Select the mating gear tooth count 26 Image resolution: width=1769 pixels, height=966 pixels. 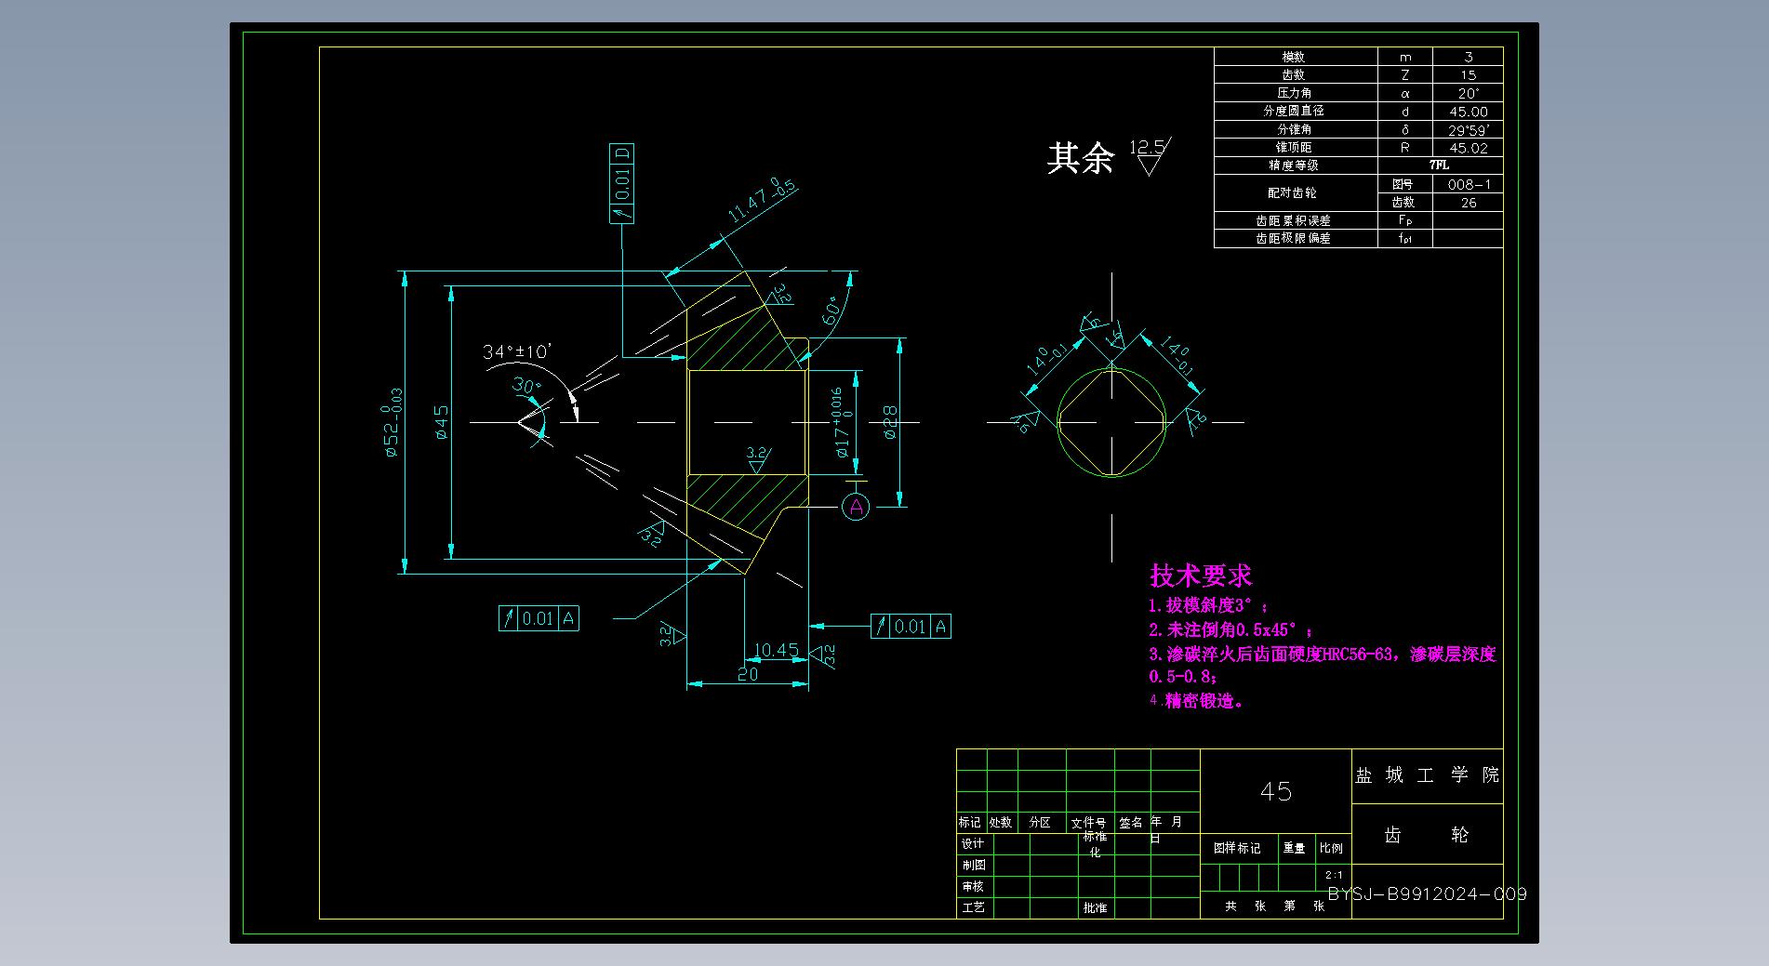point(1468,202)
